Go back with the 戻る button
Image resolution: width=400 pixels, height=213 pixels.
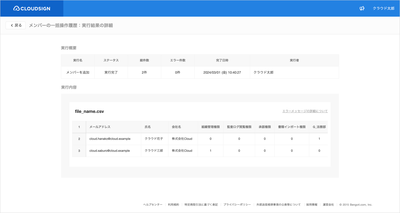(16, 25)
